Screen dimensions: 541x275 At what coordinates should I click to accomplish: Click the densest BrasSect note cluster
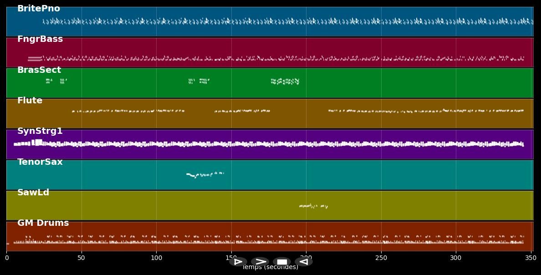(x=285, y=81)
